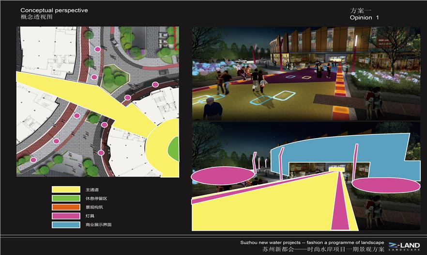Choose the magenta 灯具 legend swatch
Screen dimensions: 427x255
click(x=66, y=216)
